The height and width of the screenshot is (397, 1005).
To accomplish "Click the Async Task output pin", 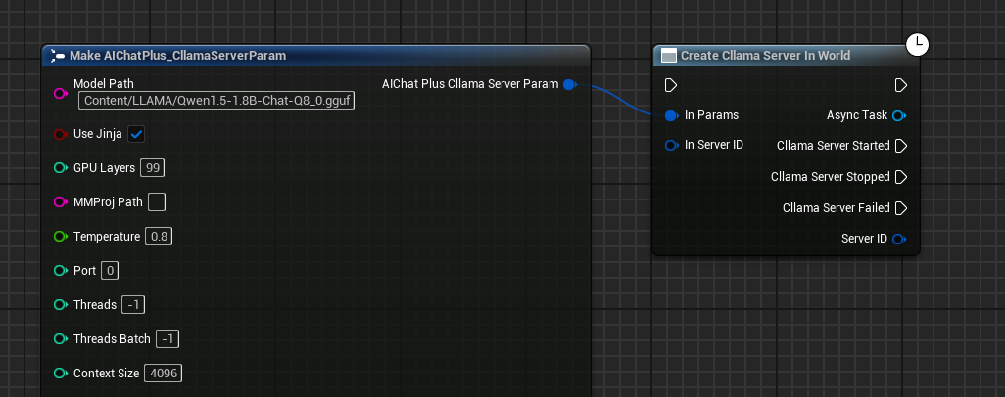I will click(x=899, y=115).
